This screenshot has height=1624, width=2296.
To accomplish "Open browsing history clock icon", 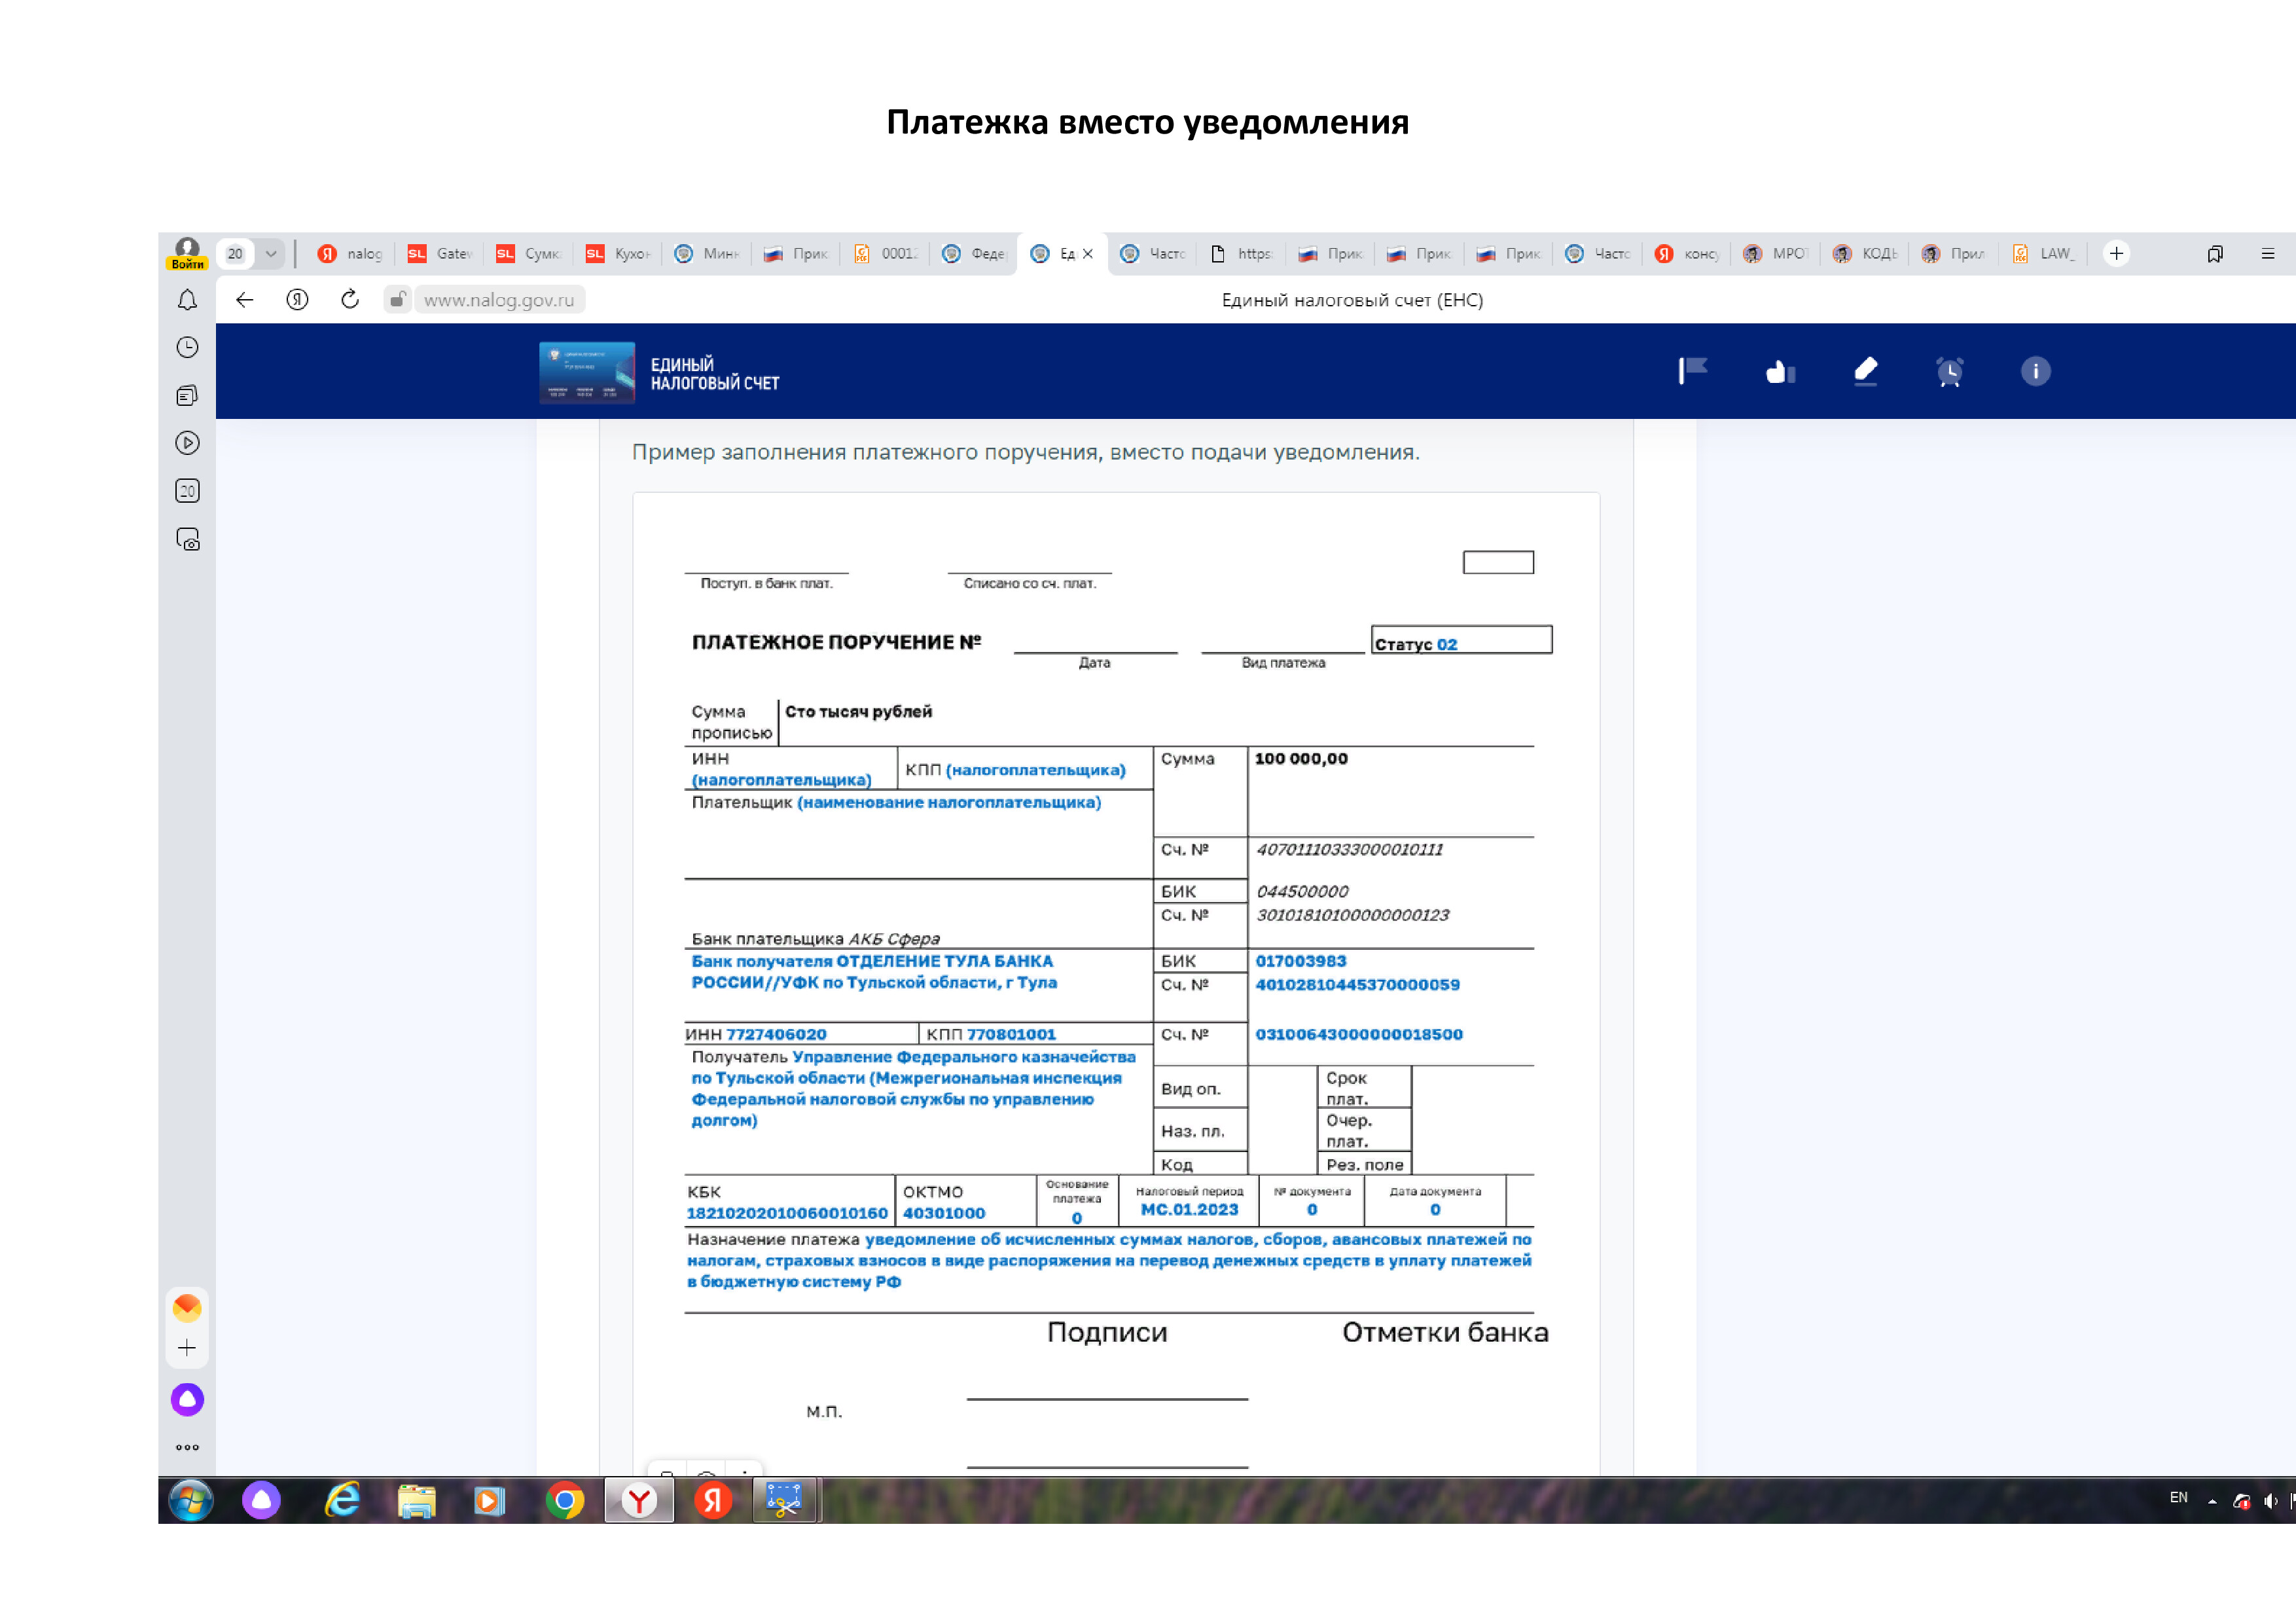I will pos(187,348).
